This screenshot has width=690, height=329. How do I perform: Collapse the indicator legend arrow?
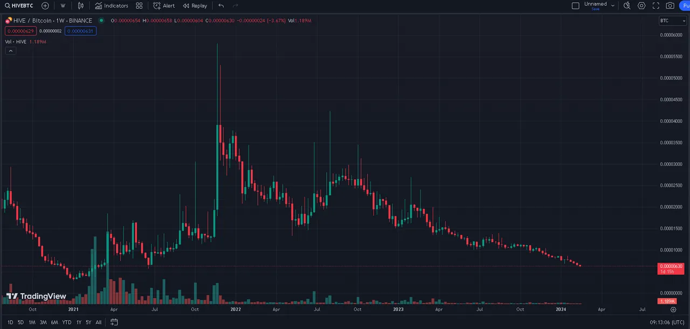tap(10, 51)
